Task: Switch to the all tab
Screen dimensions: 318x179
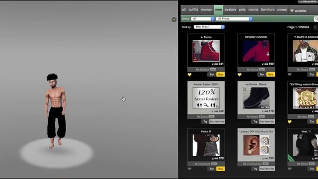Action: pos(184,10)
